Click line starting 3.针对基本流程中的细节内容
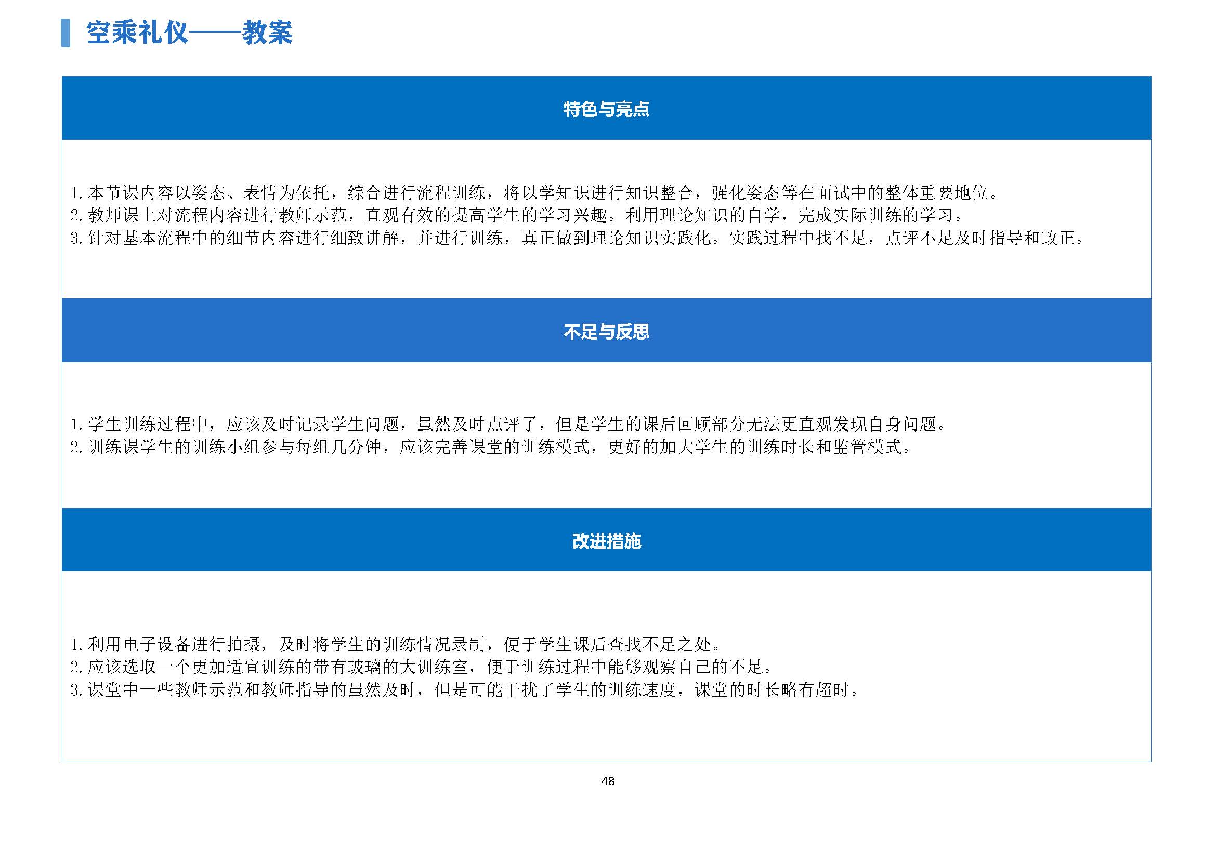This screenshot has width=1216, height=860. [577, 238]
